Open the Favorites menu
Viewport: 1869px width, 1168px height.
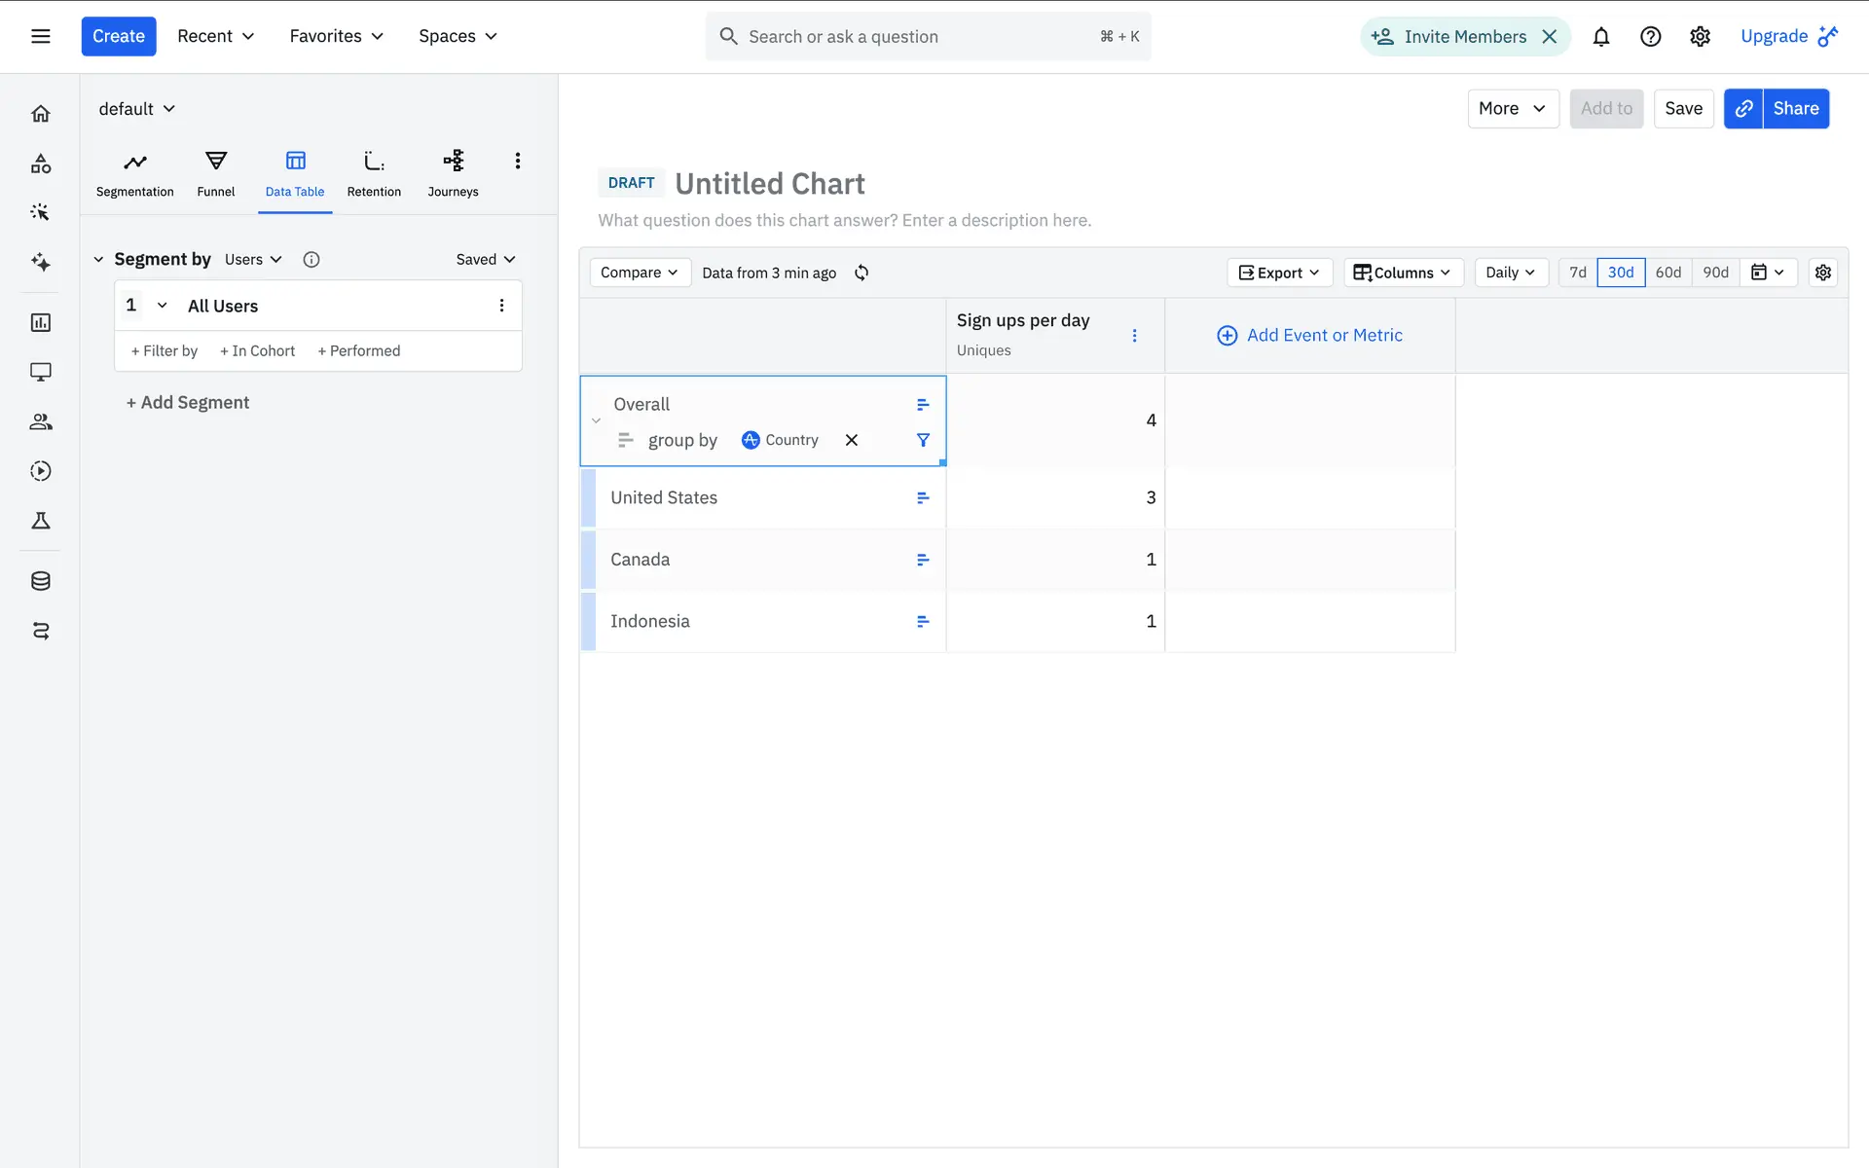click(336, 36)
